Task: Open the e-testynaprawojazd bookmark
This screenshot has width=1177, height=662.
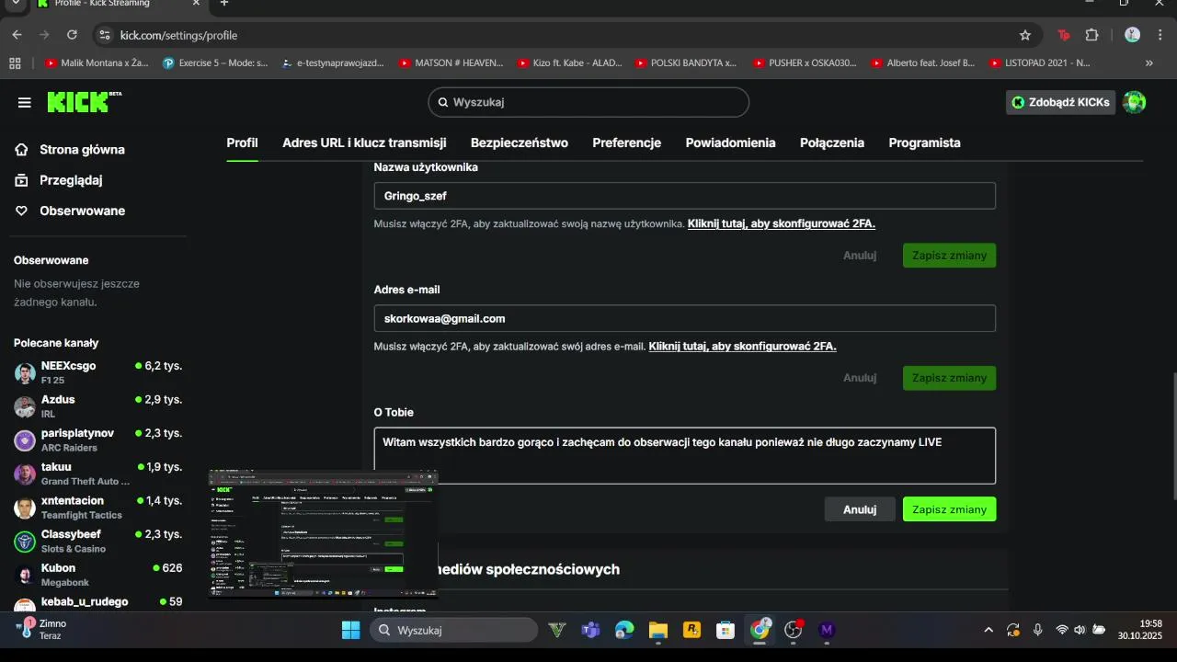Action: pos(333,63)
